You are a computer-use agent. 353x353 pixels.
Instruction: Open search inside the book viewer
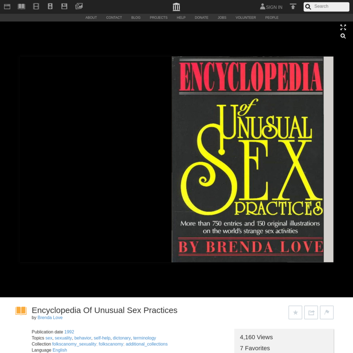click(x=343, y=36)
